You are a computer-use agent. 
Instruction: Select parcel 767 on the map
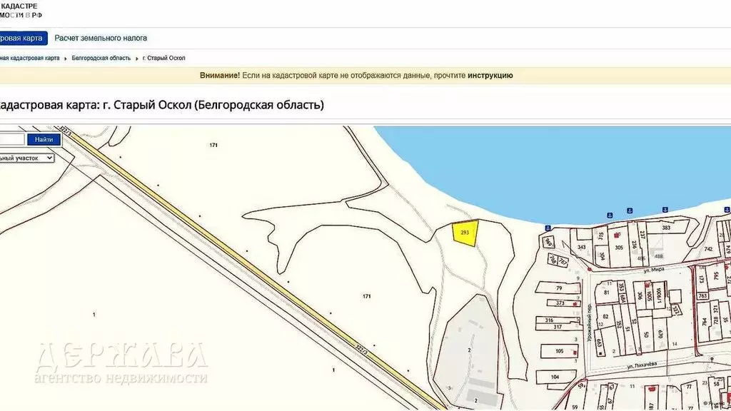click(563, 261)
